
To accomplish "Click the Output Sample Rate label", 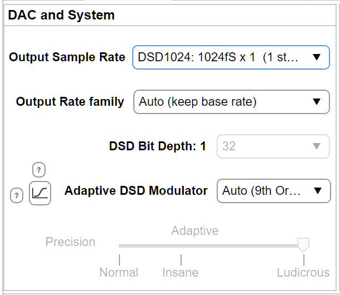I will pos(67,57).
